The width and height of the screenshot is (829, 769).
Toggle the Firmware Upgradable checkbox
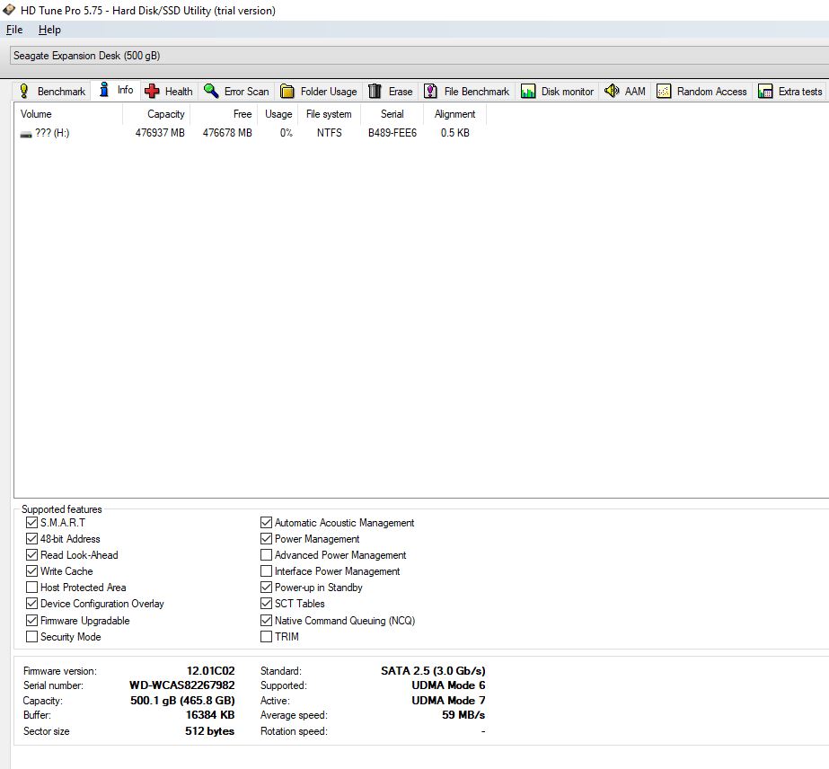(31, 621)
